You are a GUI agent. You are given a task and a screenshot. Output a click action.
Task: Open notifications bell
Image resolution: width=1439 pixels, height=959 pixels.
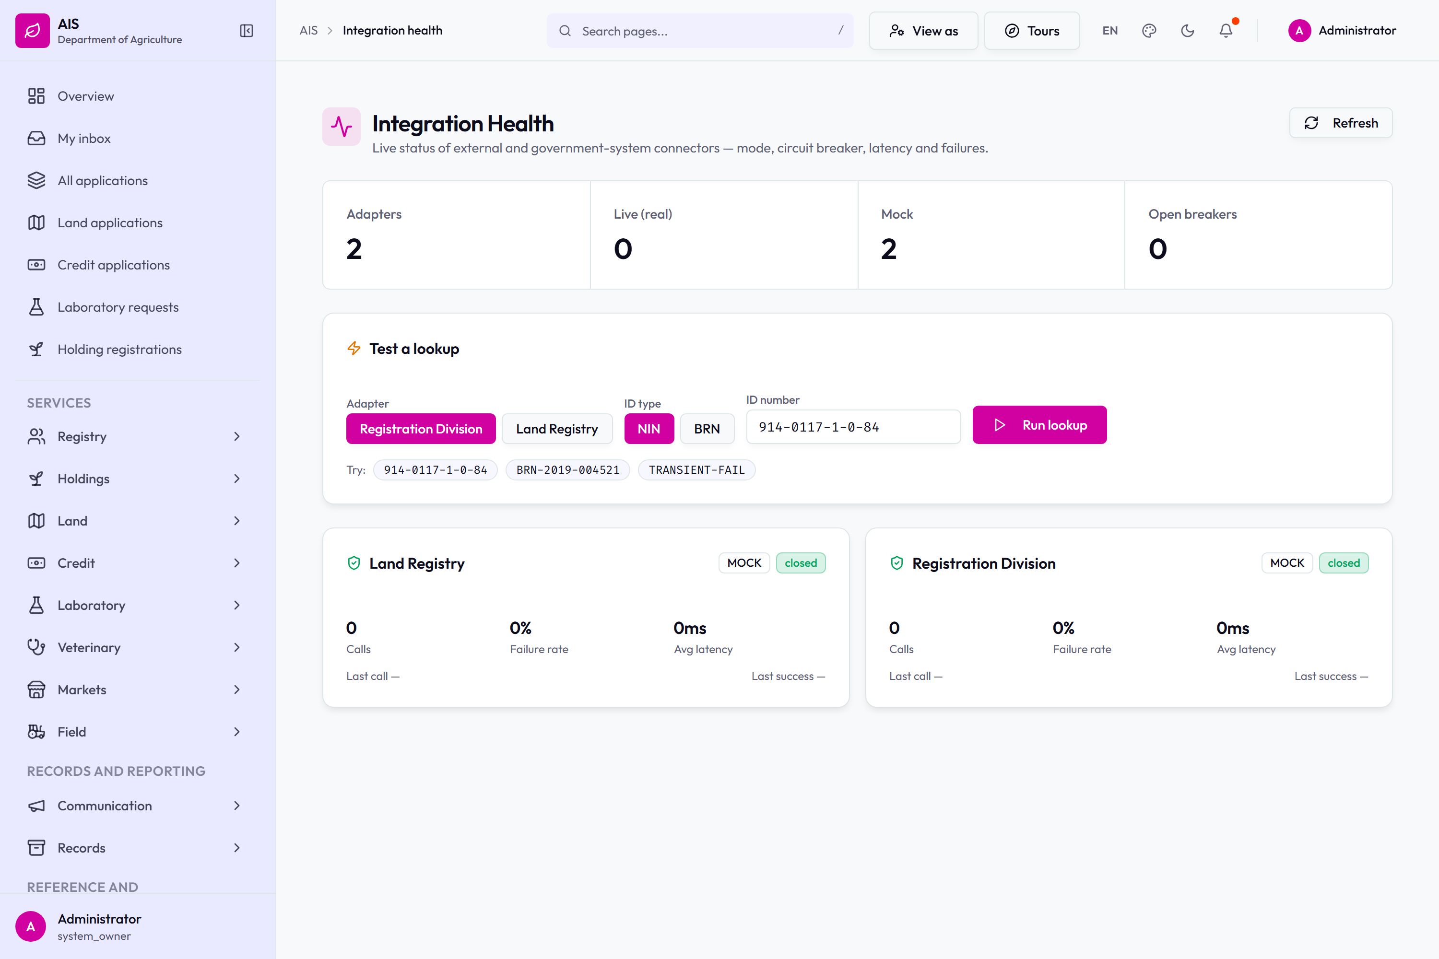coord(1226,31)
